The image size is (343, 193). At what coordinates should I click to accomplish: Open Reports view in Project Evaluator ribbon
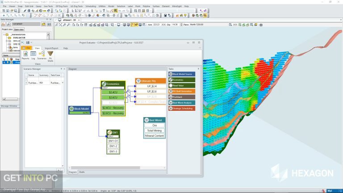[25, 55]
